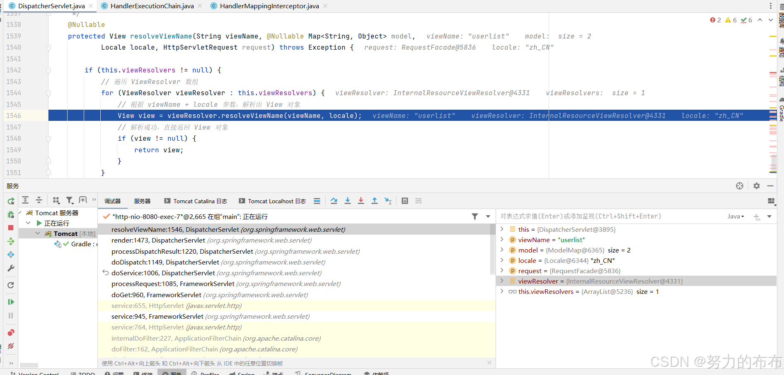Open the wrench configuration settings icon

pos(11,268)
